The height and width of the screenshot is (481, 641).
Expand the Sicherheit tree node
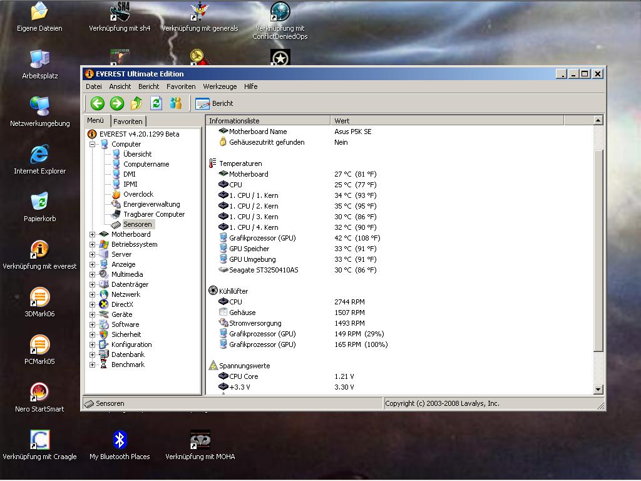[93, 335]
